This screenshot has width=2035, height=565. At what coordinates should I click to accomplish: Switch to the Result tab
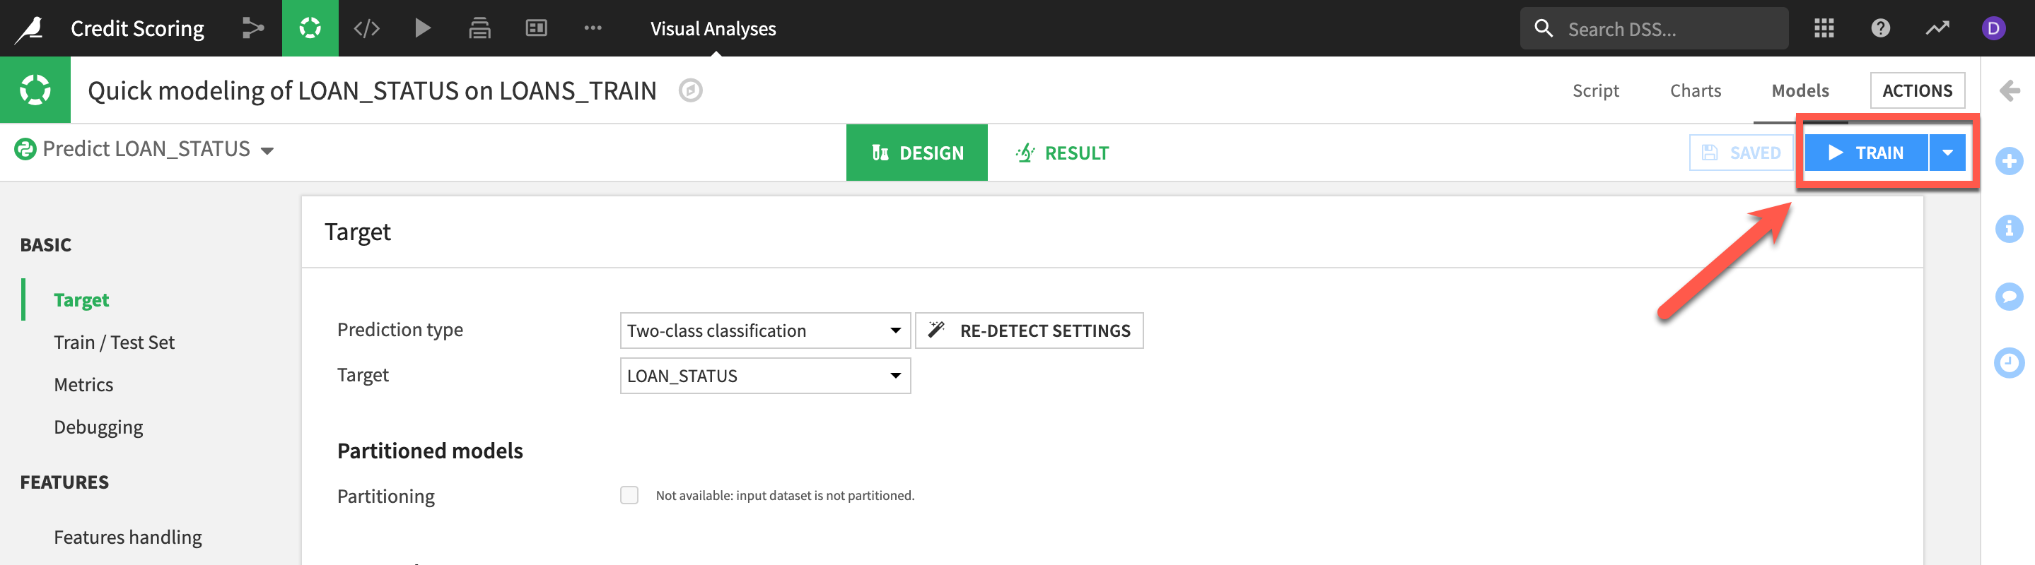(1063, 153)
